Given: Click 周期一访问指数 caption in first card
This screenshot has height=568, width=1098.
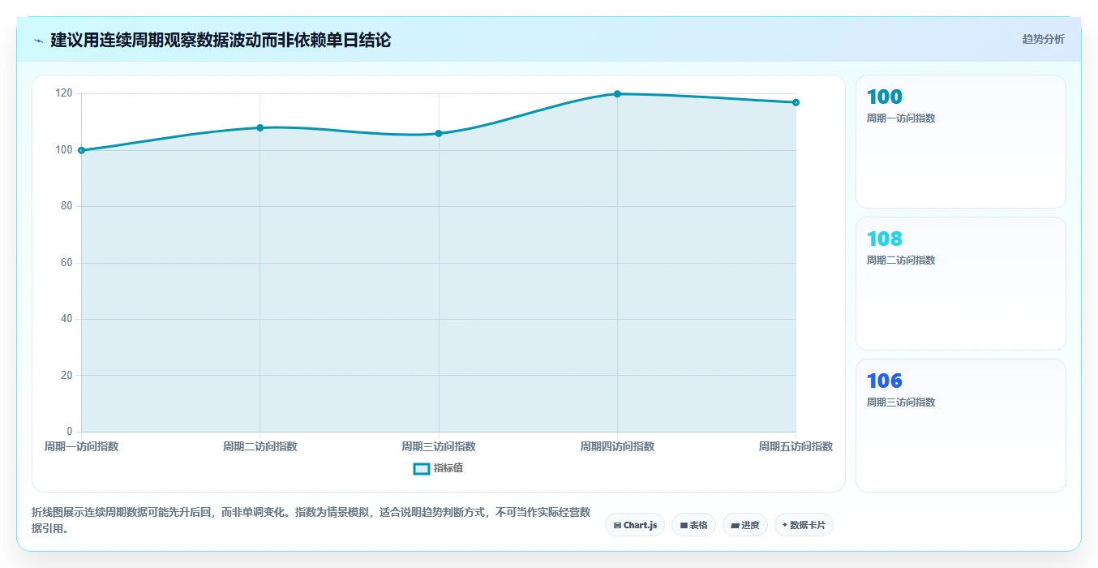Looking at the screenshot, I should tap(901, 118).
